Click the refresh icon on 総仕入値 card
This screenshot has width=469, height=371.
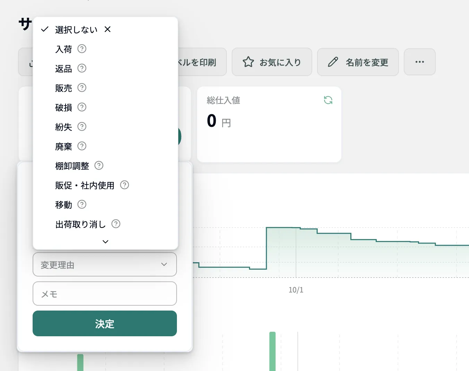click(328, 100)
